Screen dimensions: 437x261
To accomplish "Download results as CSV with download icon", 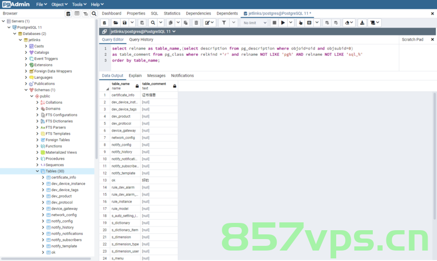I will 362,23.
